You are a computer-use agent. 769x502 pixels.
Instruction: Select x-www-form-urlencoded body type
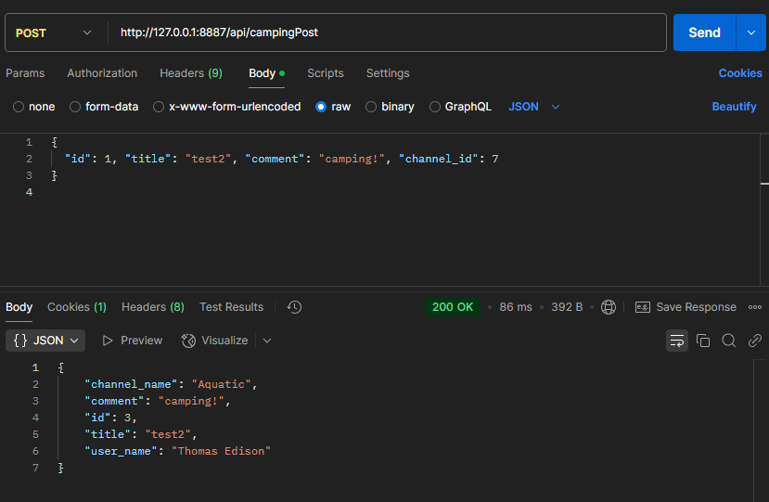(x=227, y=107)
